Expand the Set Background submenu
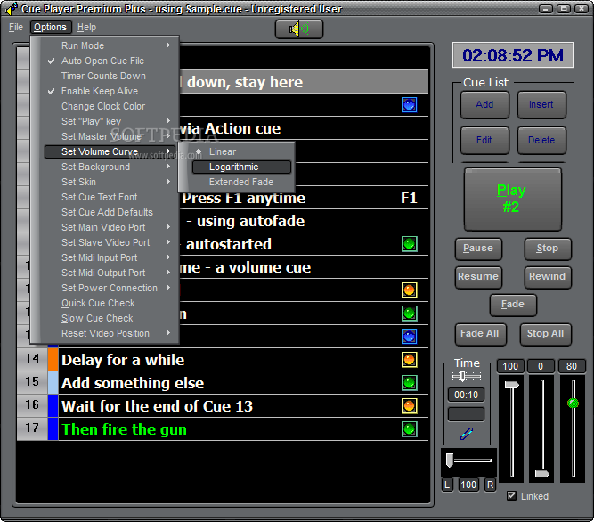 110,167
